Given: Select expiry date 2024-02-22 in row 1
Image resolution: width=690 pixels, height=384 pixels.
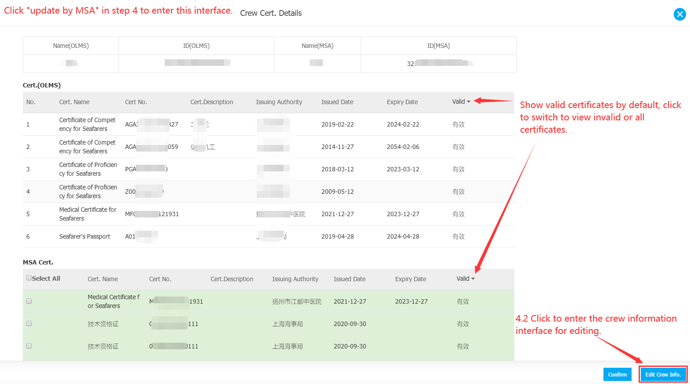Looking at the screenshot, I should tap(403, 124).
